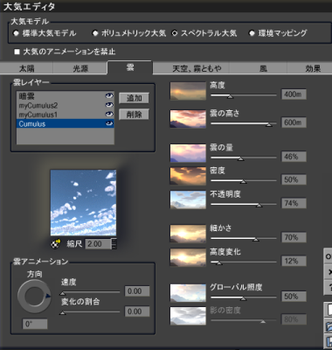332x350 pixels.
Task: Click the 密度 slider handle
Action: [243, 181]
